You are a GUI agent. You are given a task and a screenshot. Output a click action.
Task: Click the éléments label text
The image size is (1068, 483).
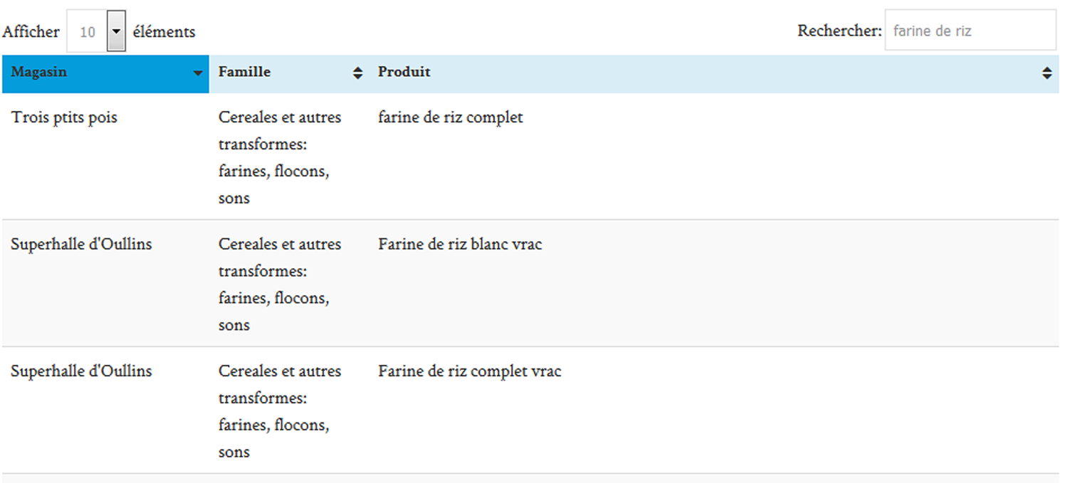[x=164, y=32]
